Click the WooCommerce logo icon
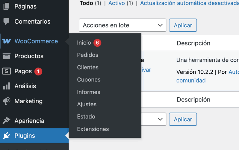This screenshot has height=150, width=239. (6, 41)
